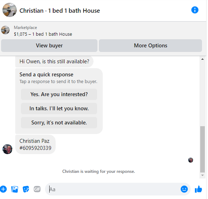The height and width of the screenshot is (199, 208).
Task: Open More Options
Action: coord(151,46)
